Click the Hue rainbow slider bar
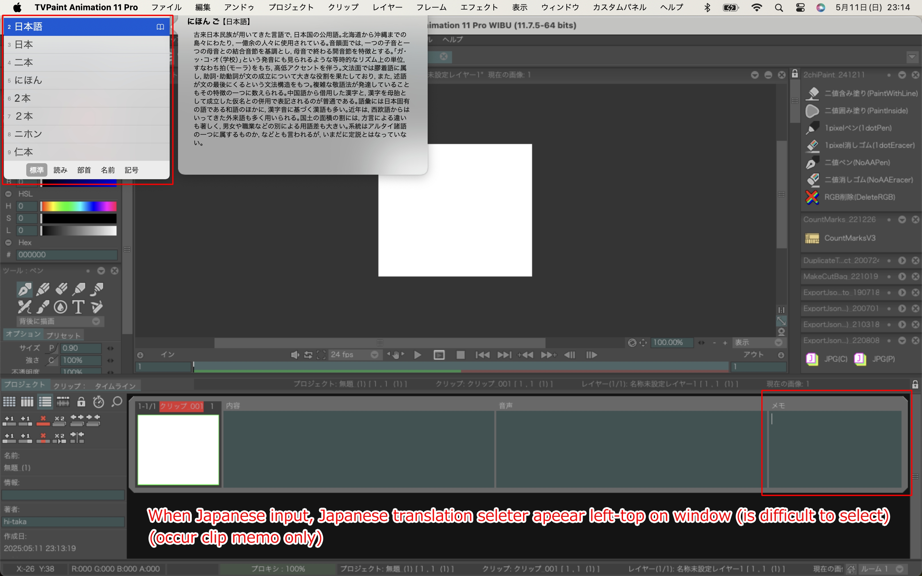Image resolution: width=922 pixels, height=576 pixels. point(79,206)
